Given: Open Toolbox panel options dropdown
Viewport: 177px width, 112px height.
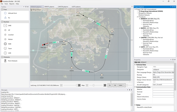Looking at the screenshot, I should tap(24, 7).
